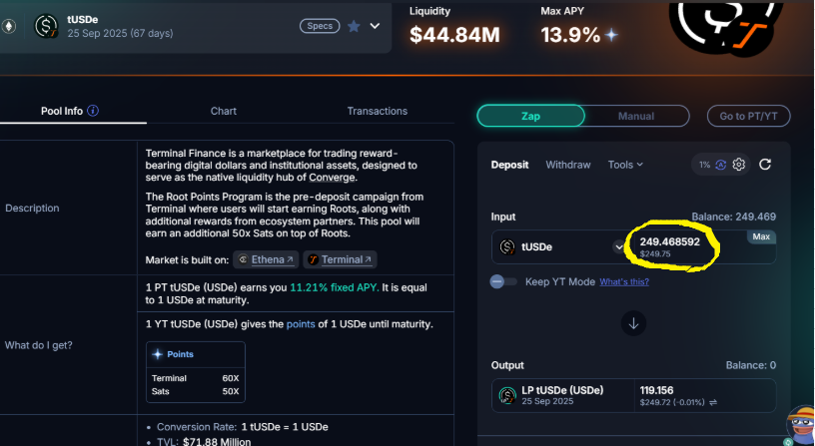
Task: Click the Liquidity value $44.84M
Action: coord(454,35)
